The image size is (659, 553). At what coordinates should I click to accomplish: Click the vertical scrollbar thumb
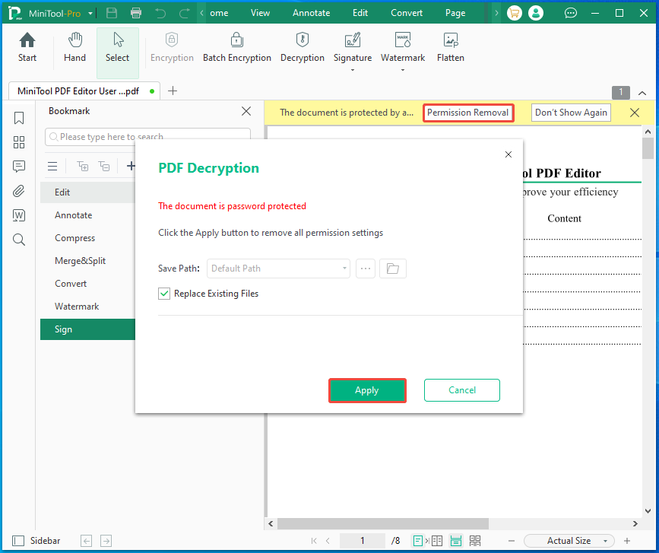(x=648, y=148)
